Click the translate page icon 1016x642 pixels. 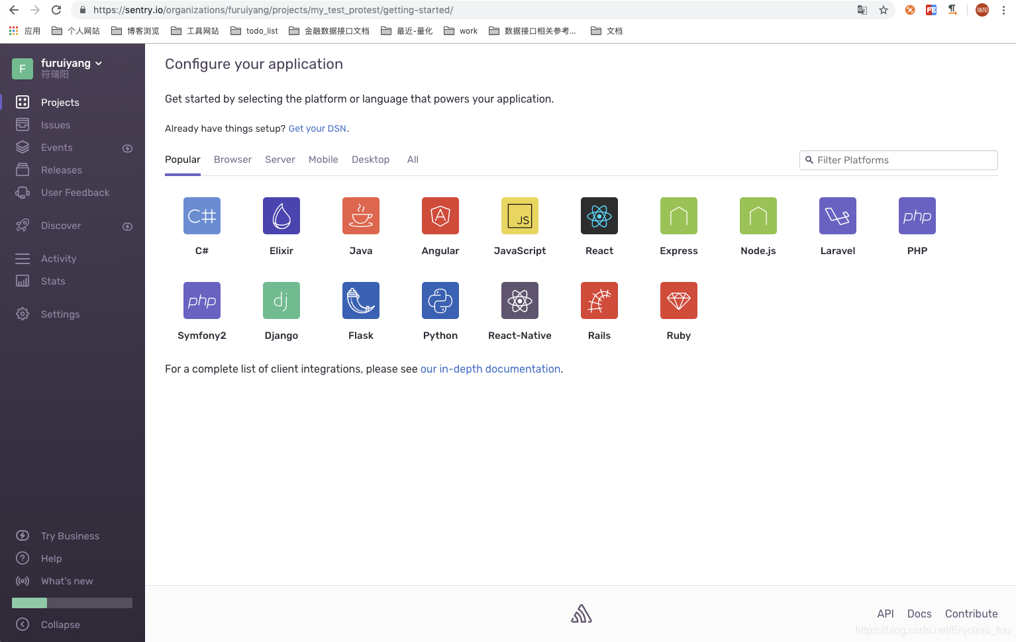coord(862,10)
